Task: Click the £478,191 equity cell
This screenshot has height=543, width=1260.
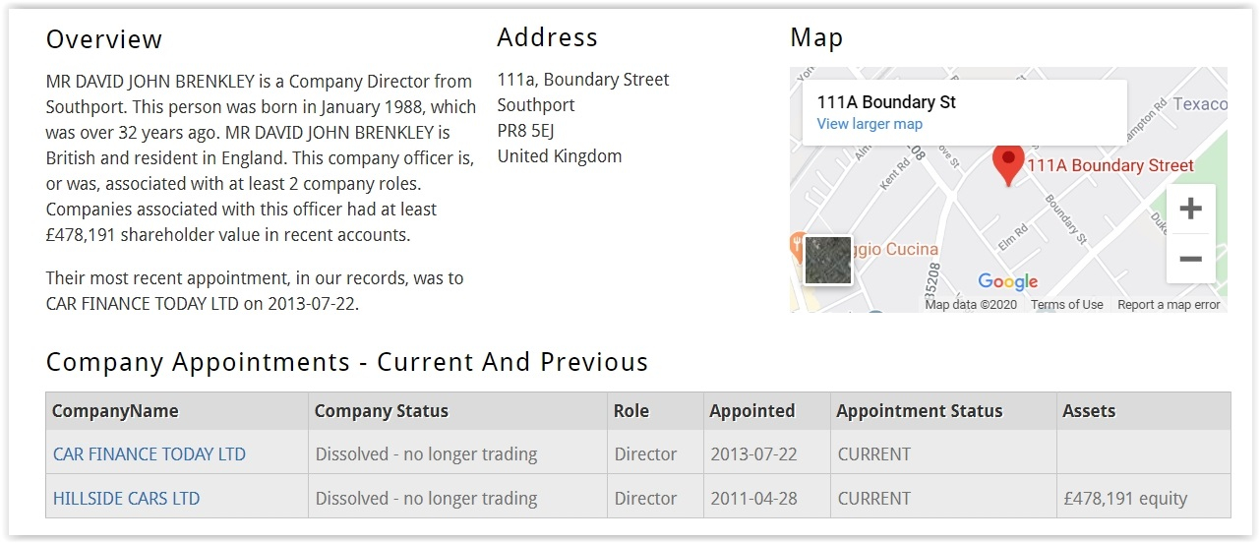Action: [1125, 499]
